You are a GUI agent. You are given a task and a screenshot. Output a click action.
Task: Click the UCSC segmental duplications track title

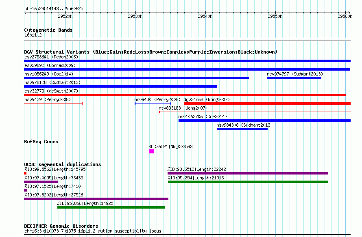click(63, 164)
